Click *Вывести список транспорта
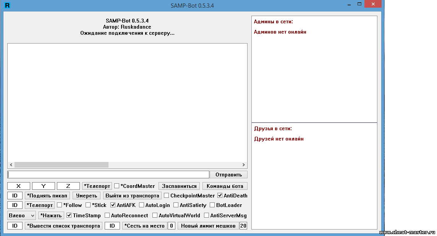 click(63, 226)
